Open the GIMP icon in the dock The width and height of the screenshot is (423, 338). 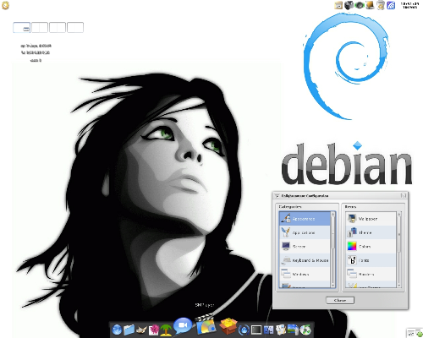tap(141, 330)
